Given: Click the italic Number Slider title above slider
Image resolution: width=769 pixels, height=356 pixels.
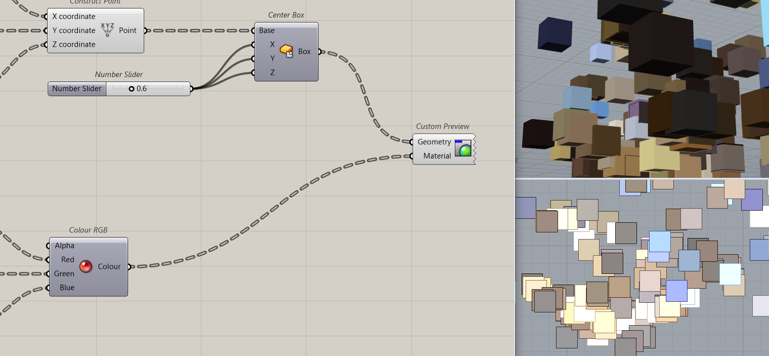Looking at the screenshot, I should [119, 75].
